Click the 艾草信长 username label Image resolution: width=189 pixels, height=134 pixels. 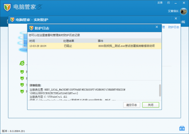click(173, 11)
